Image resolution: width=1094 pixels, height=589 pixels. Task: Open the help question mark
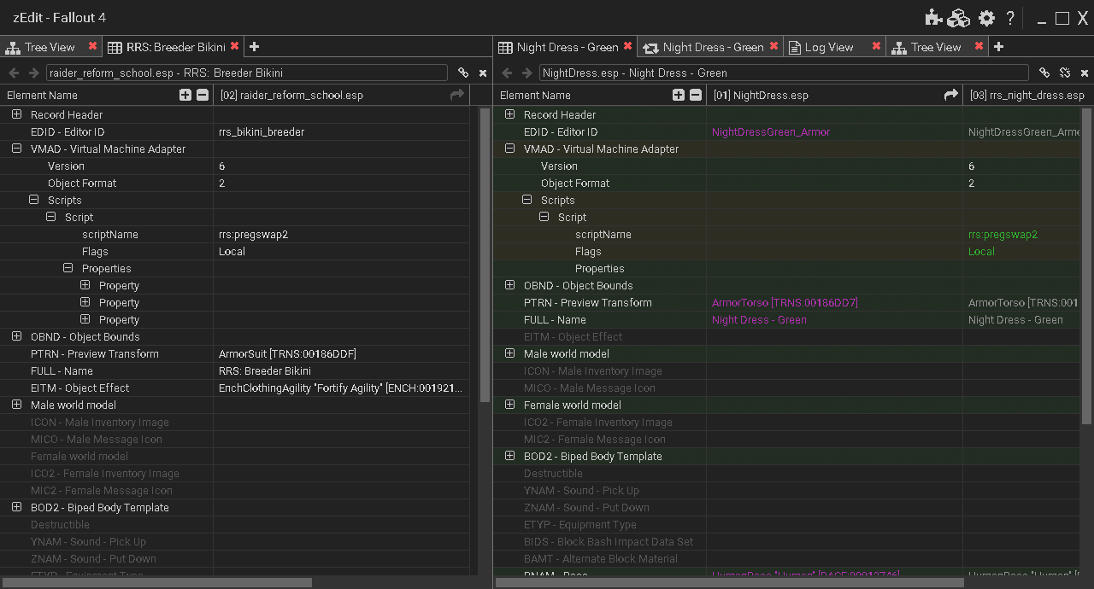(x=1010, y=18)
